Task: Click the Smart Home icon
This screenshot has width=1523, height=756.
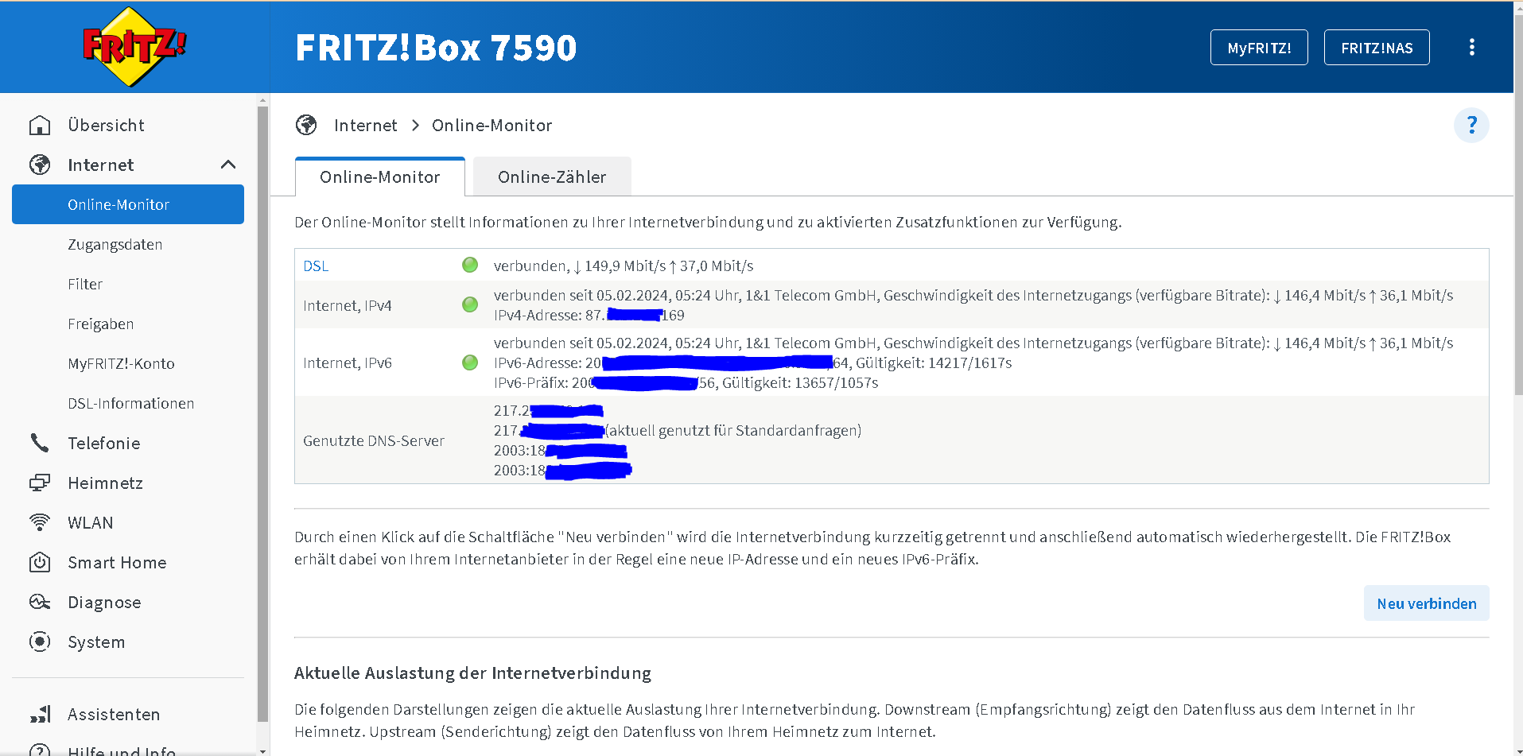Action: (40, 562)
